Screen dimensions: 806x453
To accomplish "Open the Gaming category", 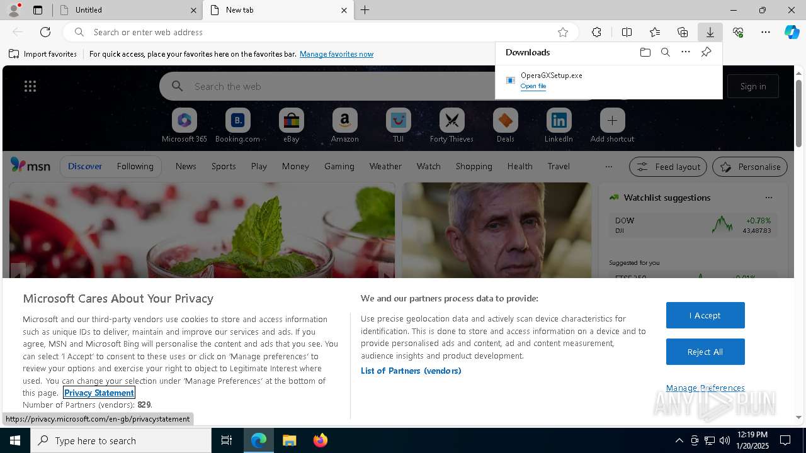I will [x=339, y=166].
